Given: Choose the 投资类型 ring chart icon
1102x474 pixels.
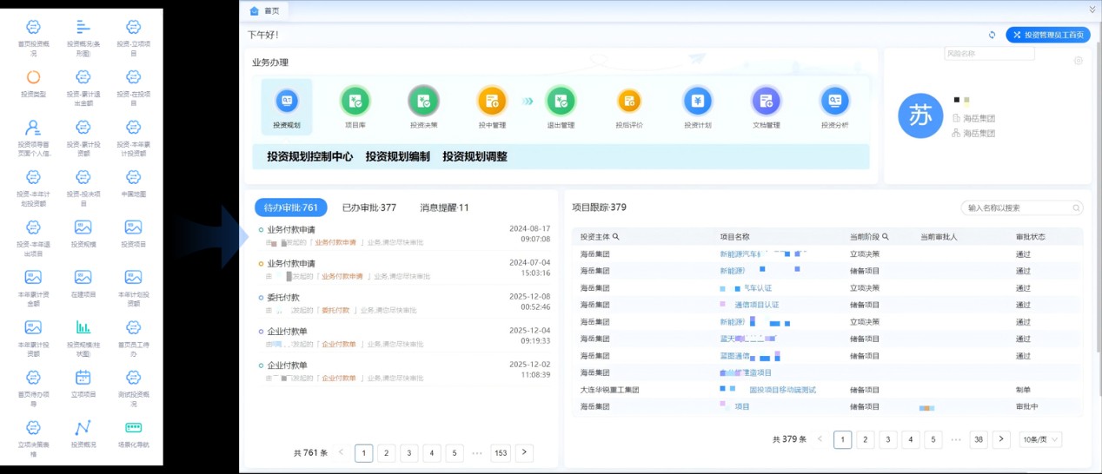Looking at the screenshot, I should [33, 78].
